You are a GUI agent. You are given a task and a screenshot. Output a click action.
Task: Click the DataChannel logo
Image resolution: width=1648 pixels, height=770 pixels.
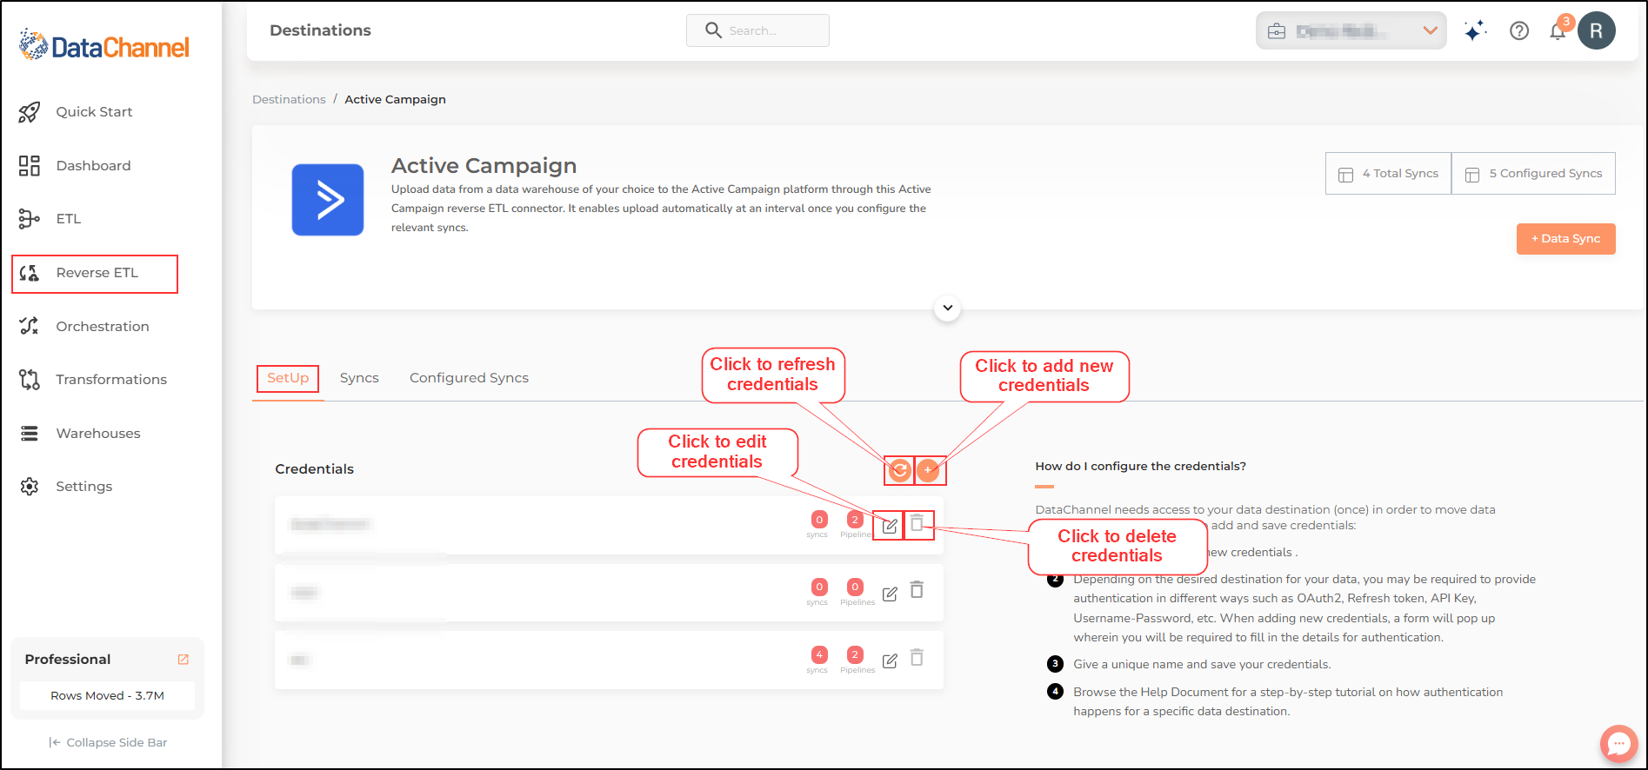point(104,45)
